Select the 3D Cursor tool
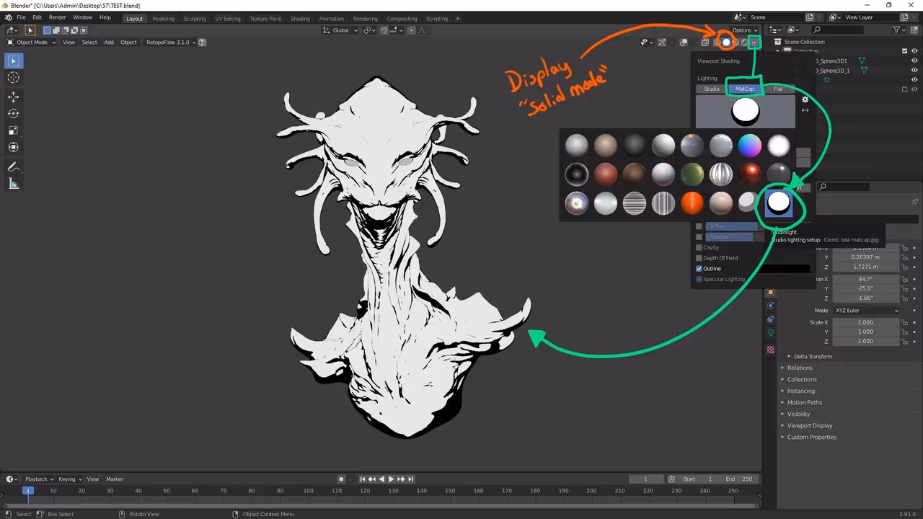Image resolution: width=923 pixels, height=519 pixels. click(x=13, y=78)
